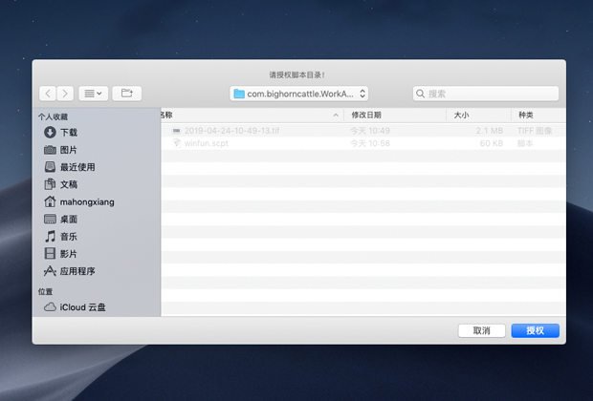The height and width of the screenshot is (401, 593).
Task: Click the cloud icon beside iCloud 云盘
Action: (50, 307)
